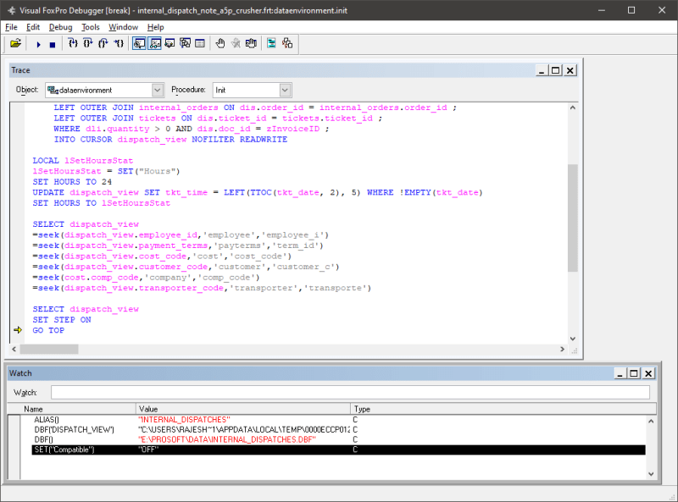Click the debugger icon in the title bar
This screenshot has height=502, width=678.
(x=11, y=10)
